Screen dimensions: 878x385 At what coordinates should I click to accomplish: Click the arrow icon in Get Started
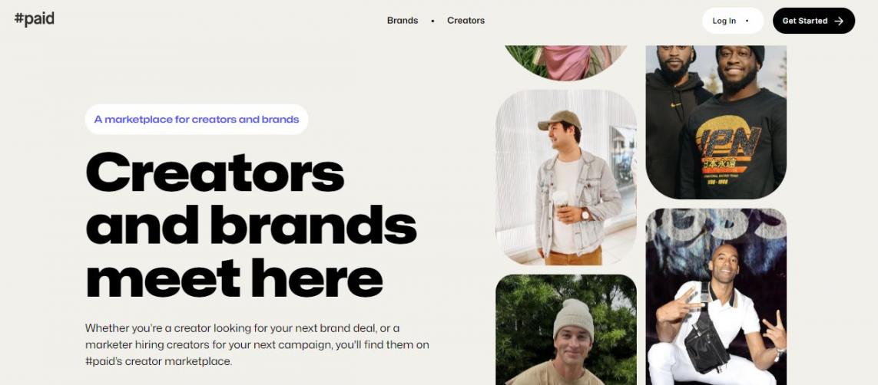(838, 21)
